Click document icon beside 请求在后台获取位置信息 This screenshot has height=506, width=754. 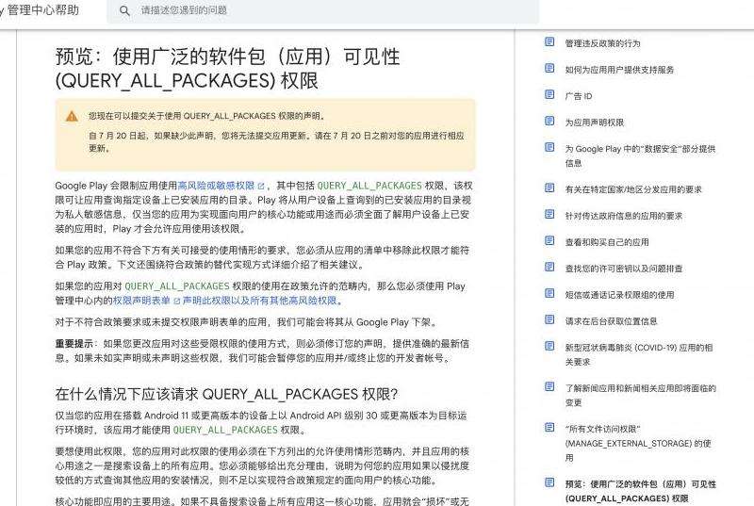[549, 320]
